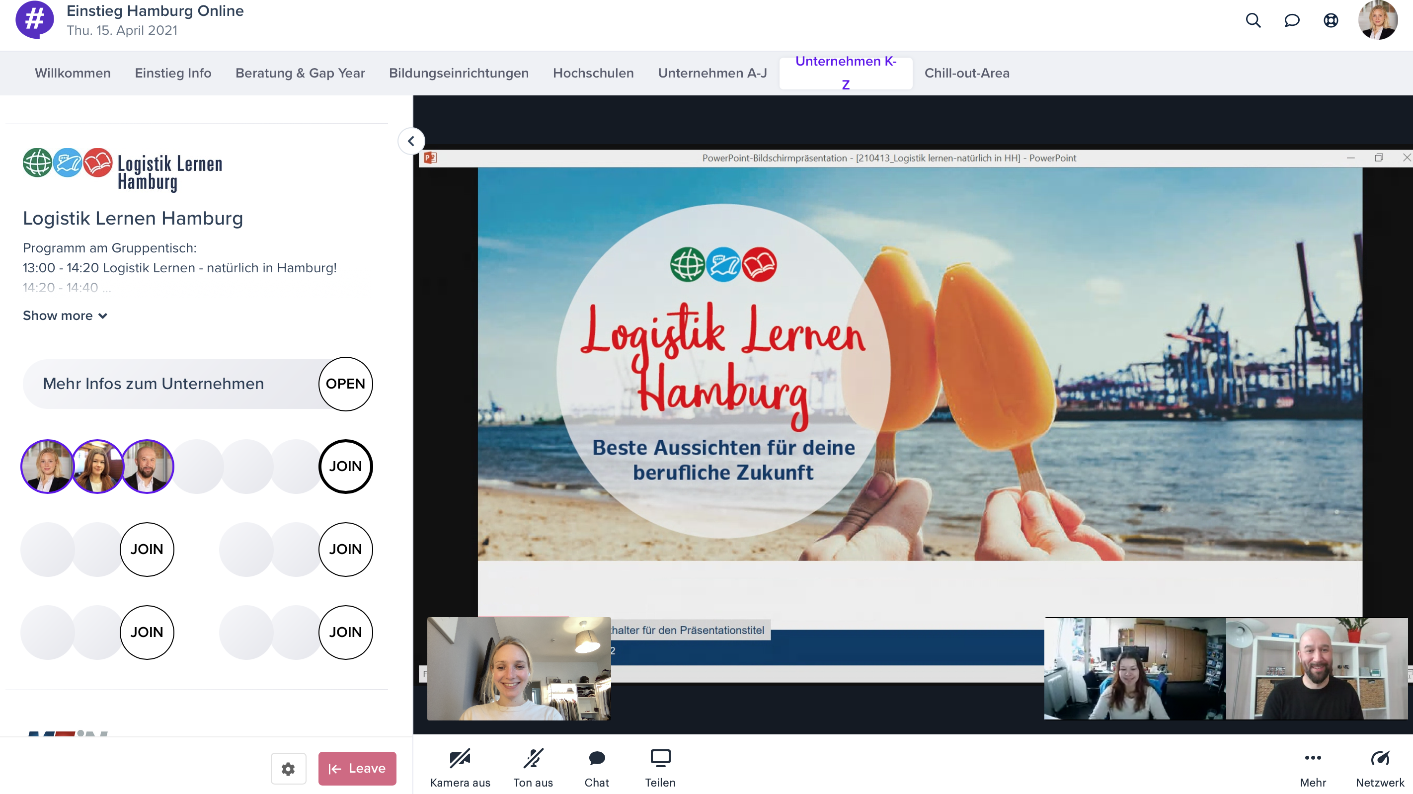Viewport: 1413px width, 794px height.
Task: Join the left two-seat table in the second row
Action: 147,549
